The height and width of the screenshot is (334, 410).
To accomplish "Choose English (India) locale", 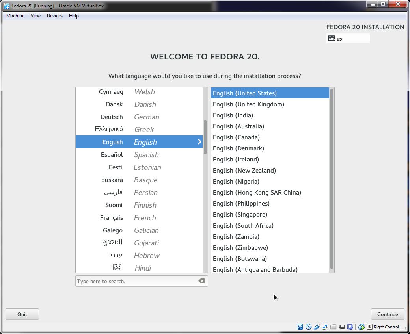I will tap(270, 115).
